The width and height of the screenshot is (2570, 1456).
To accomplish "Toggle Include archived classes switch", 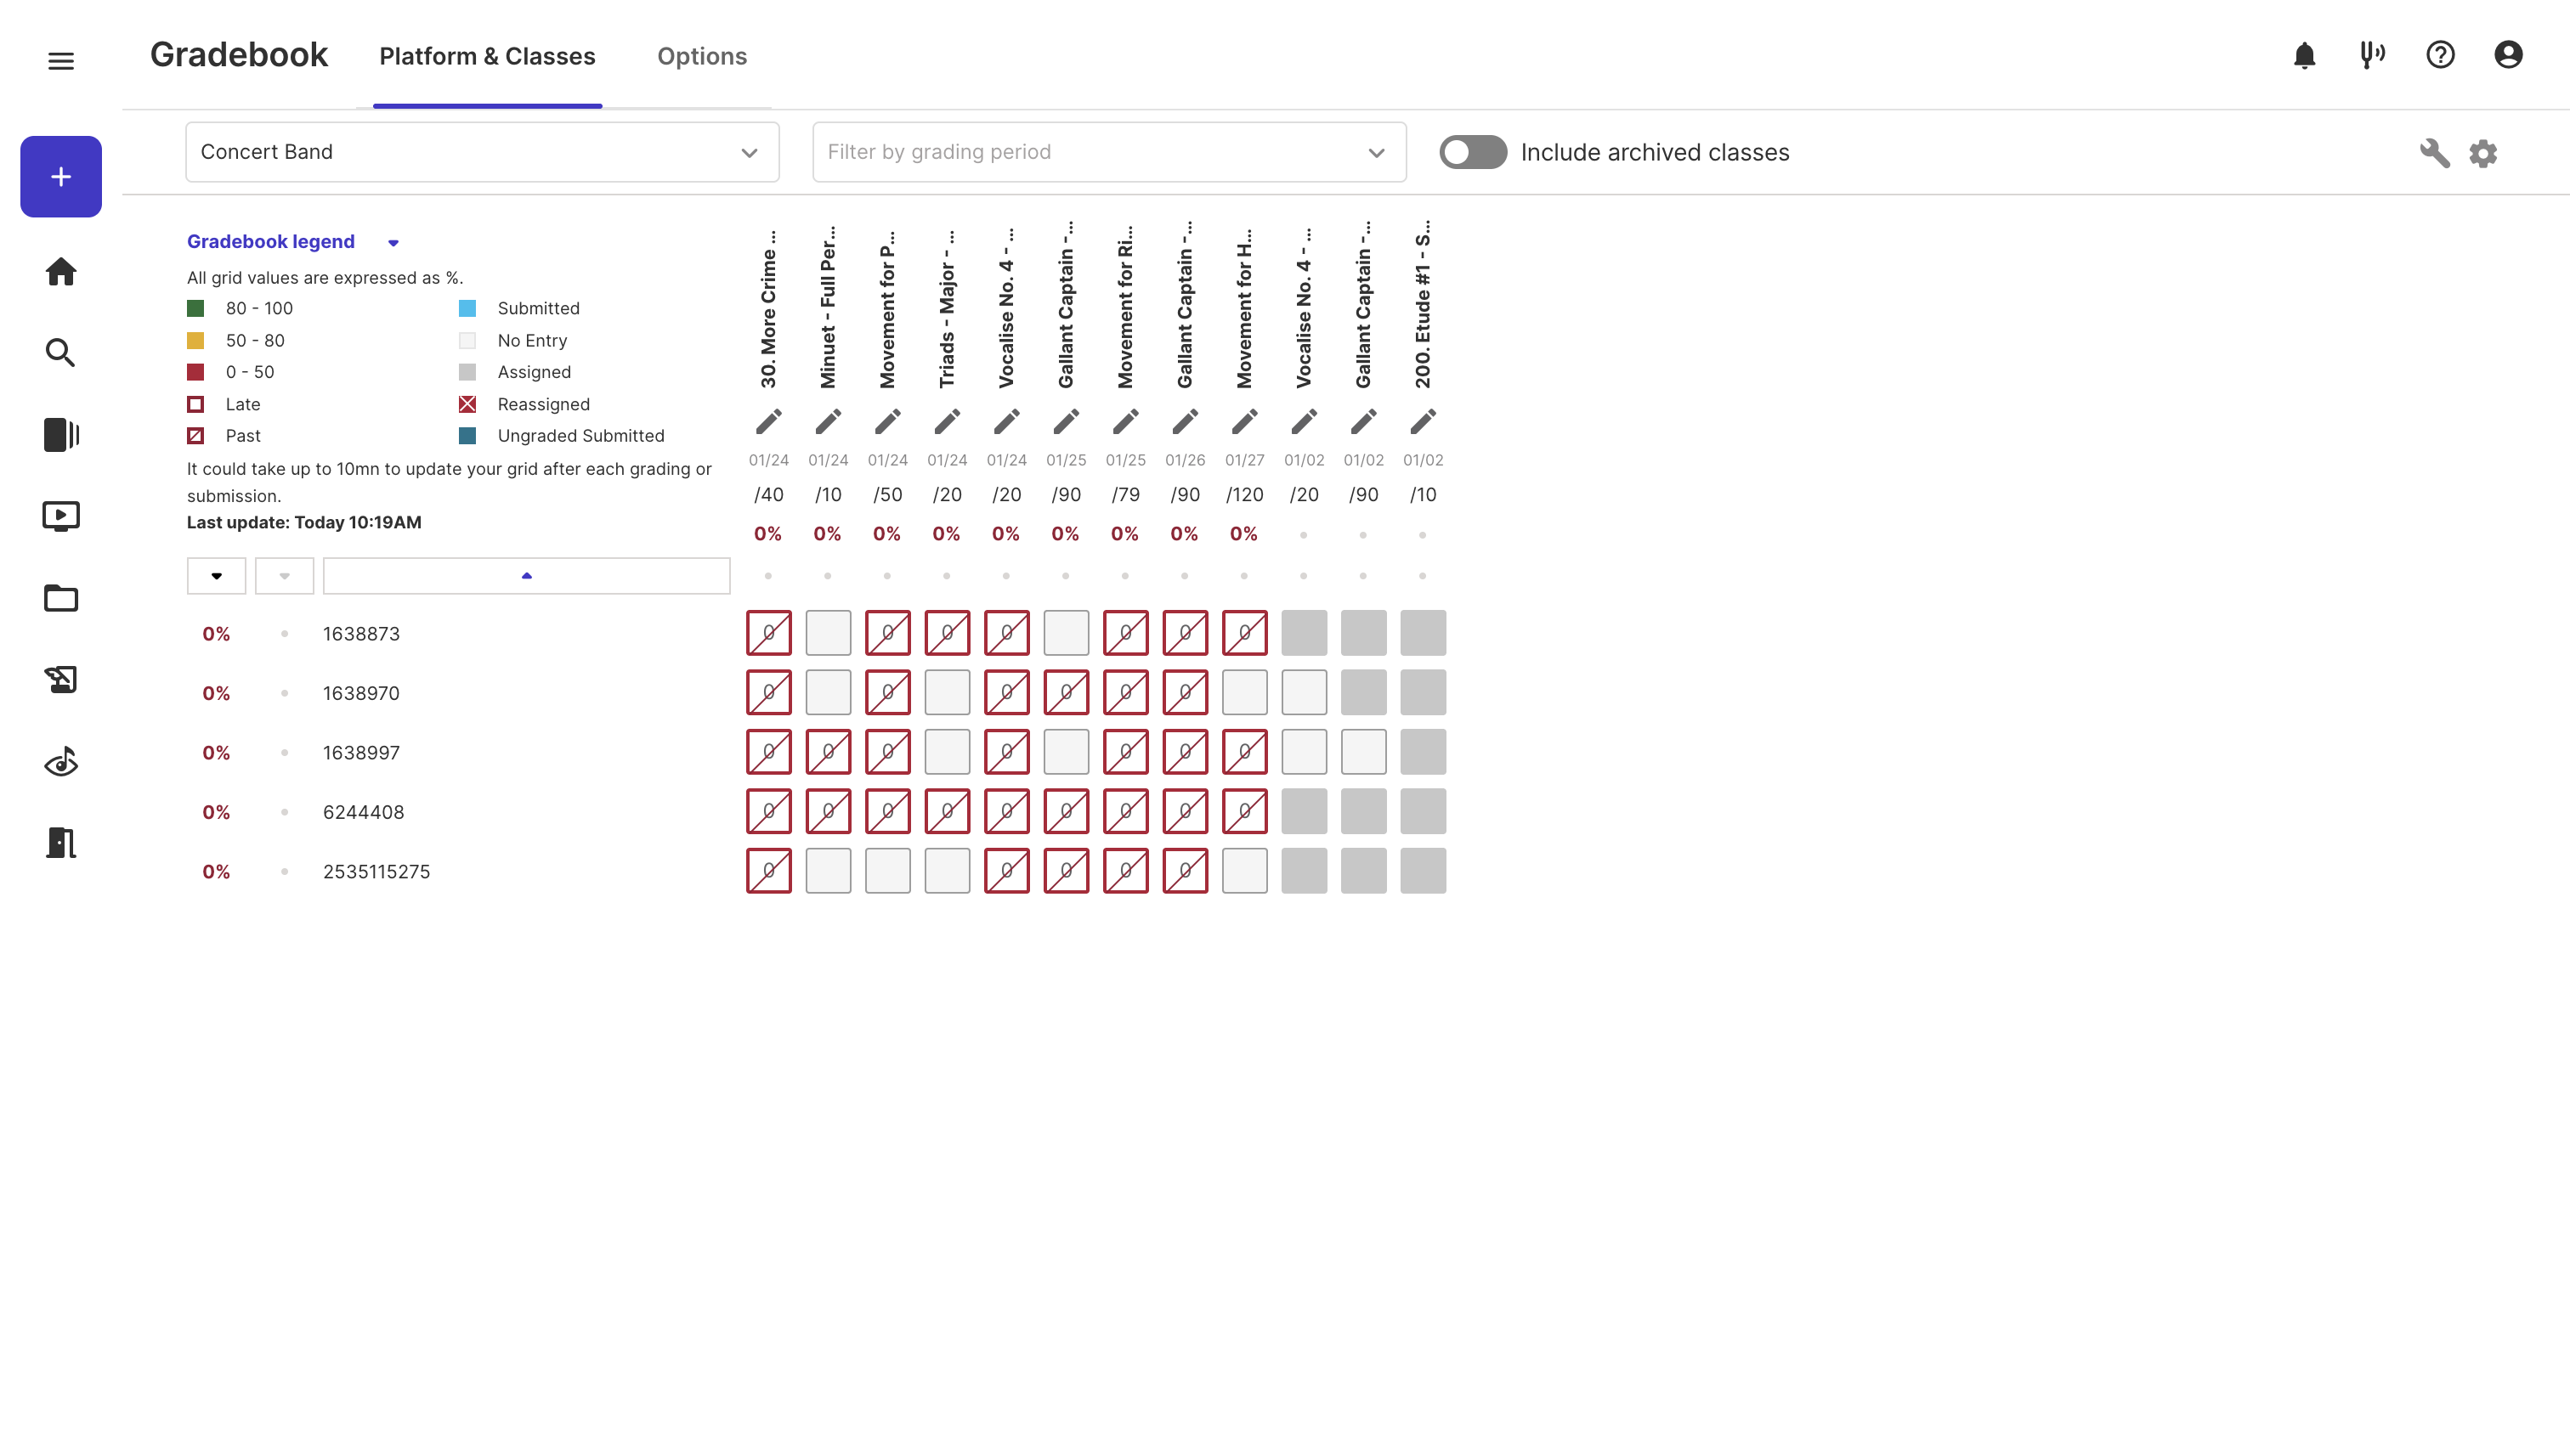I will [1473, 152].
